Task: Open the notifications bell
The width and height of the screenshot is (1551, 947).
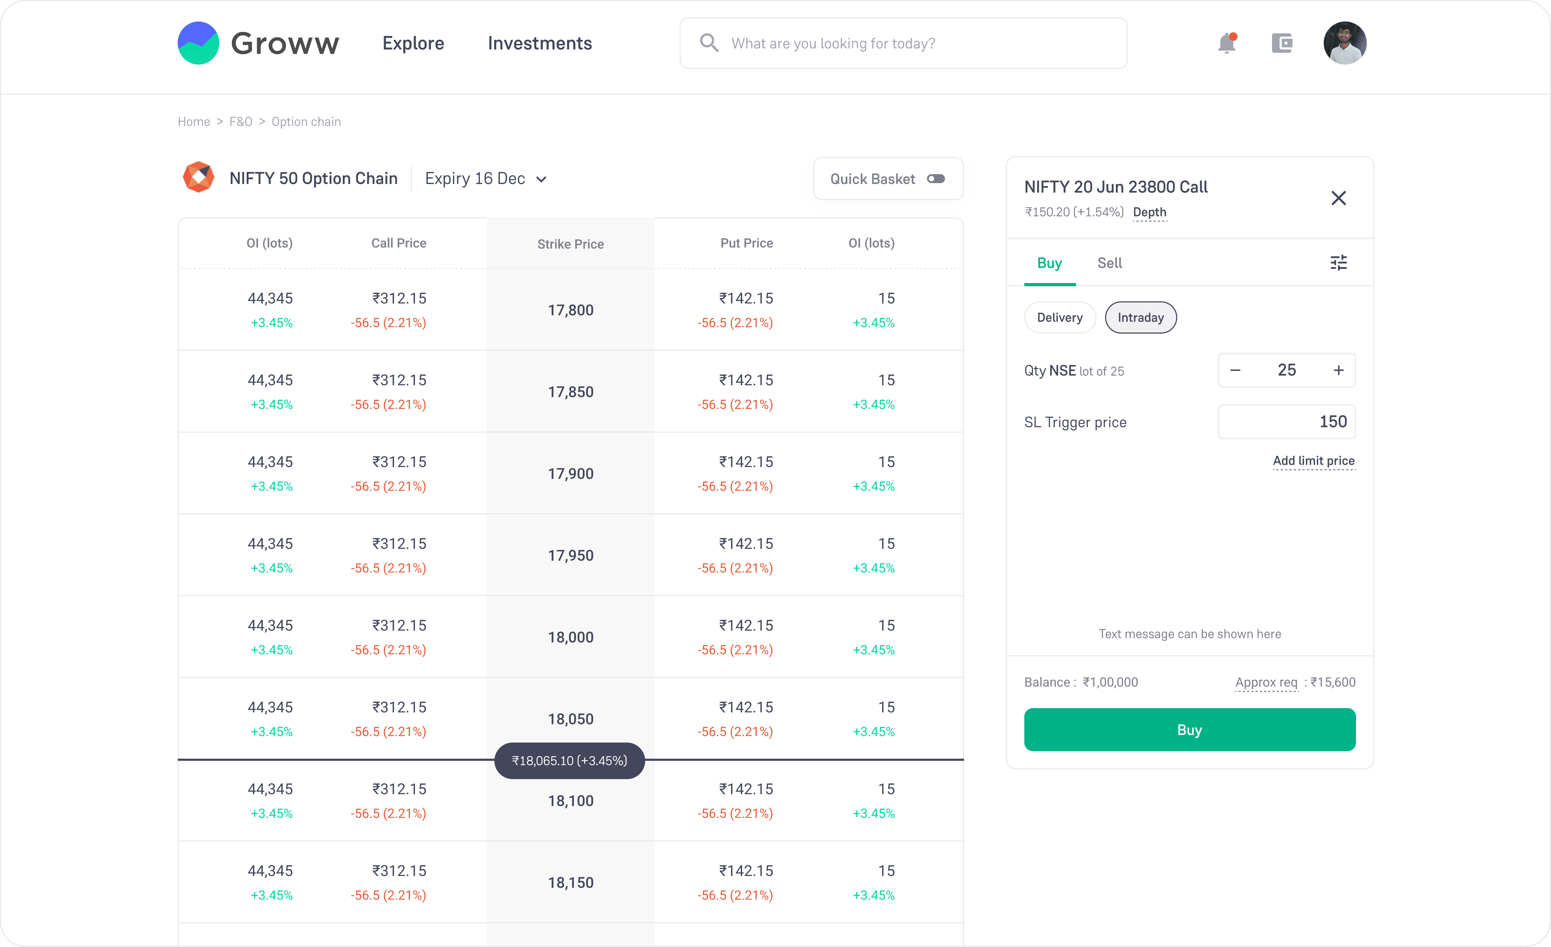Action: (1226, 43)
